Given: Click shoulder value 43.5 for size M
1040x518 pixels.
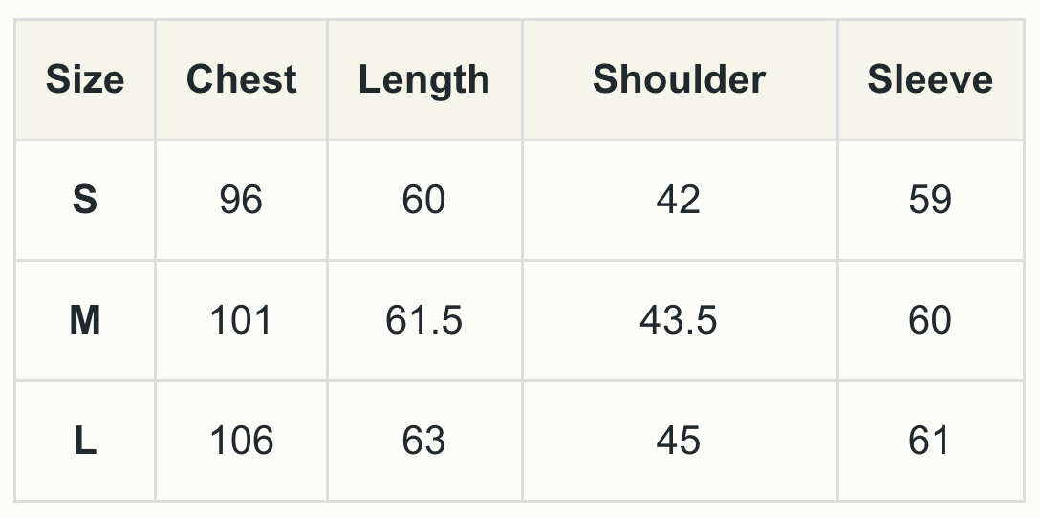Looking at the screenshot, I should coord(679,320).
